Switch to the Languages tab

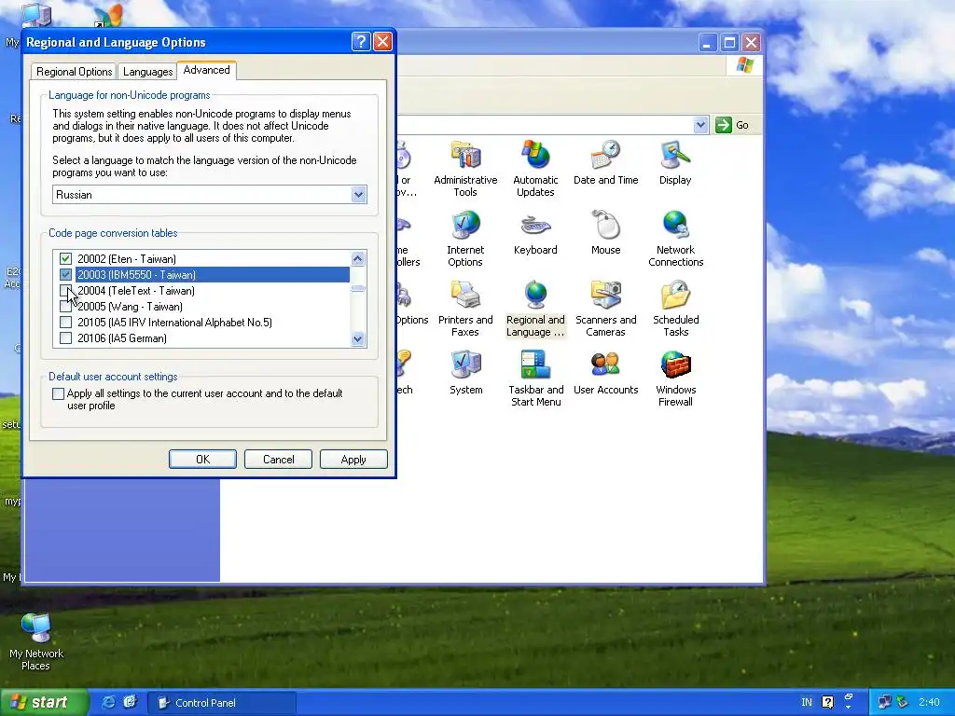[147, 72]
